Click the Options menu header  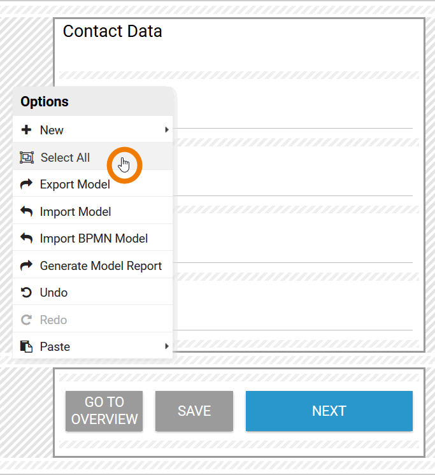click(45, 102)
